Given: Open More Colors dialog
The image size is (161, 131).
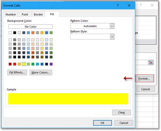Looking at the screenshot, I should [x=41, y=72].
